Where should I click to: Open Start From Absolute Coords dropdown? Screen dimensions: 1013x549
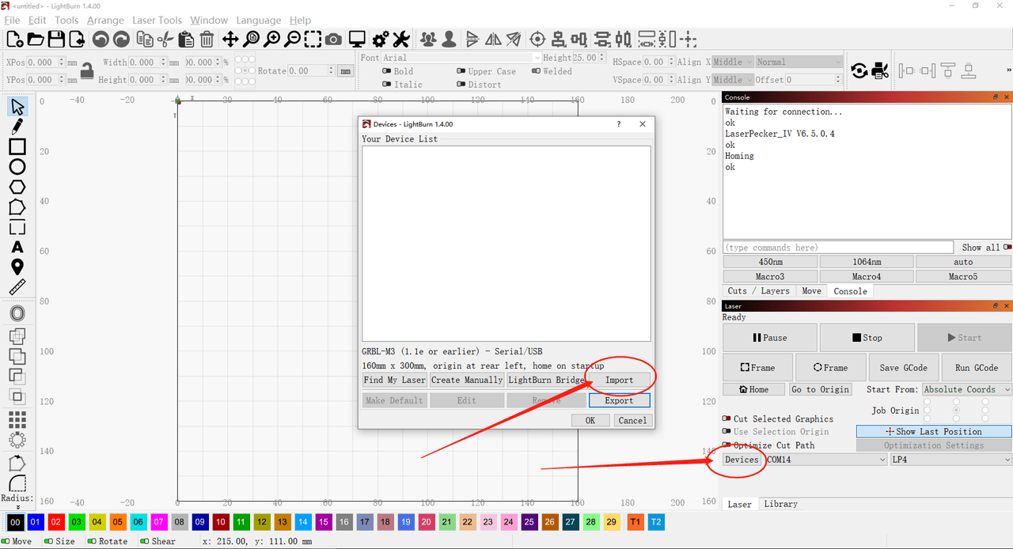pos(967,389)
